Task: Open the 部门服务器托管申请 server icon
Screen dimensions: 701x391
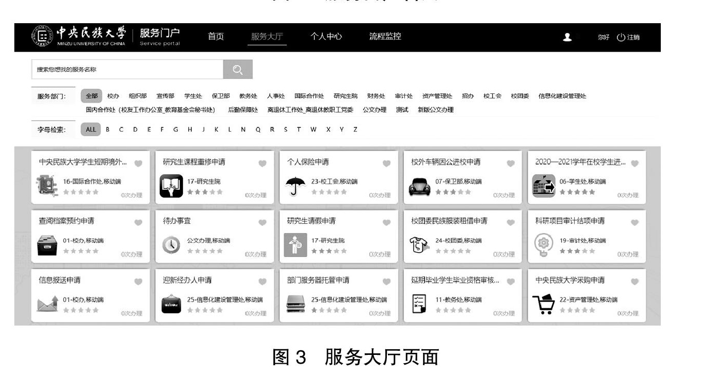Action: point(295,305)
